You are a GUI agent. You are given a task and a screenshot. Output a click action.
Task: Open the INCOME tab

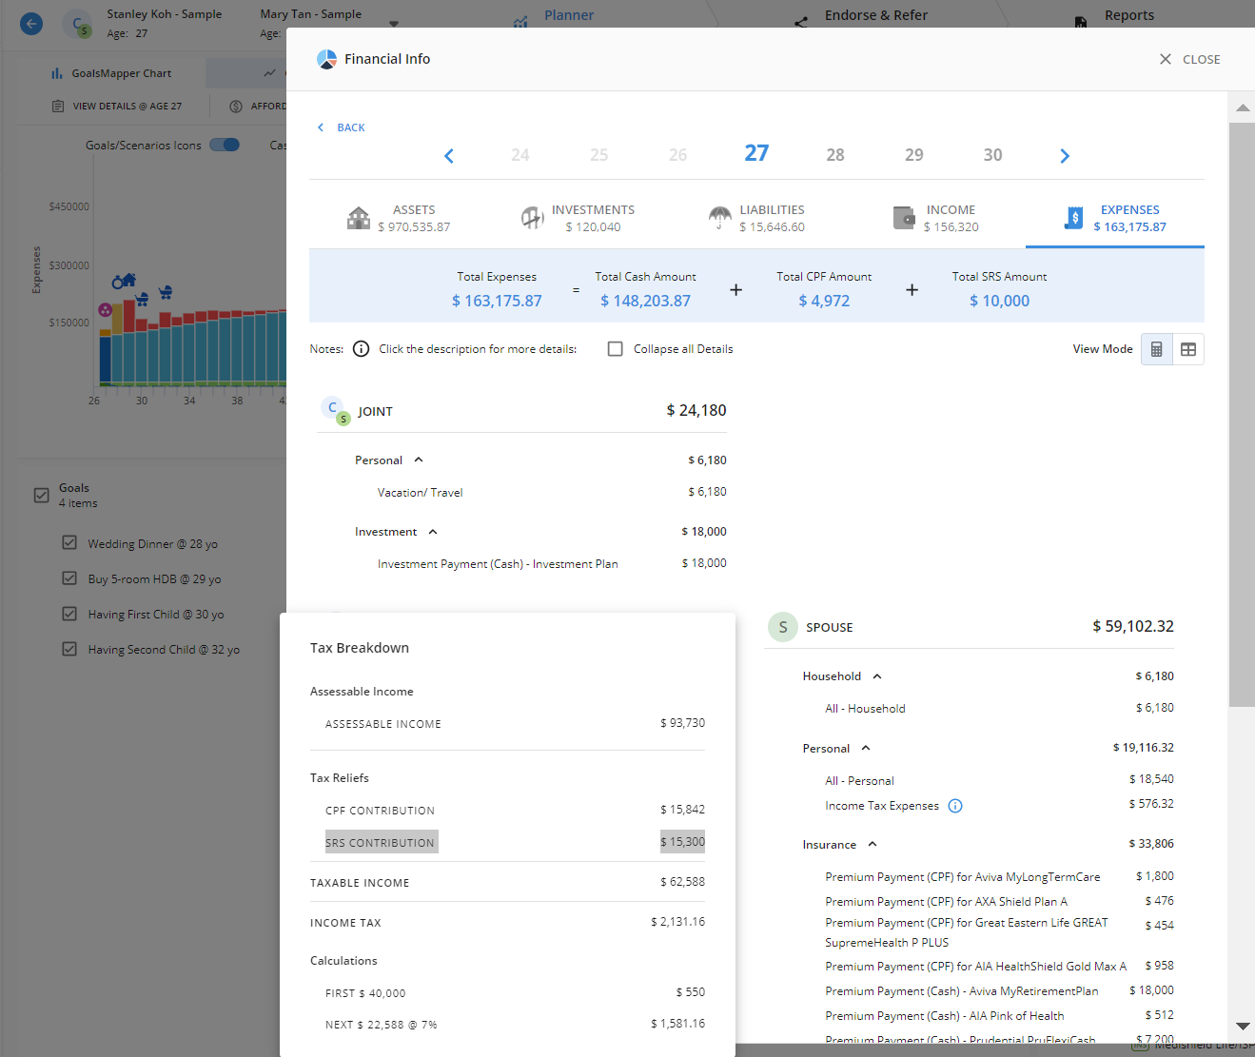(x=935, y=218)
